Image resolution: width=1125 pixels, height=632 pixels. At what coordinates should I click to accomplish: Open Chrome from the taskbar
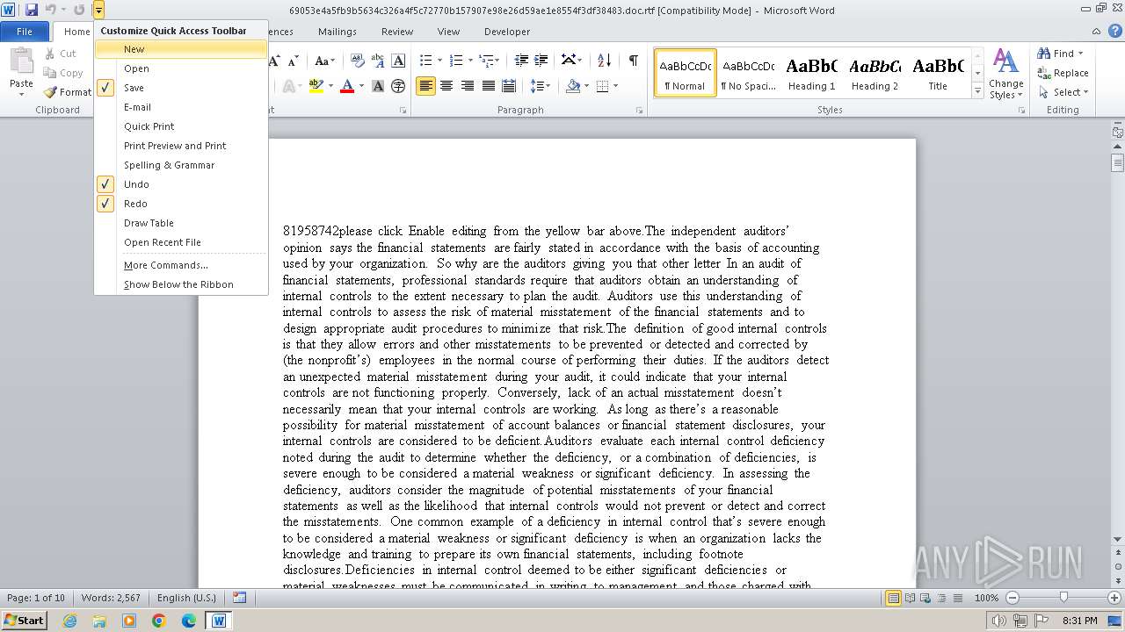pos(159,621)
